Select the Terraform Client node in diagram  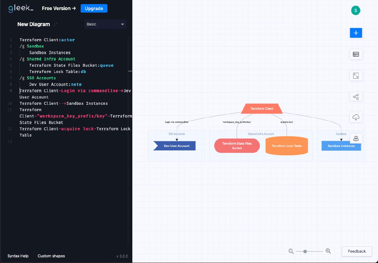click(262, 109)
